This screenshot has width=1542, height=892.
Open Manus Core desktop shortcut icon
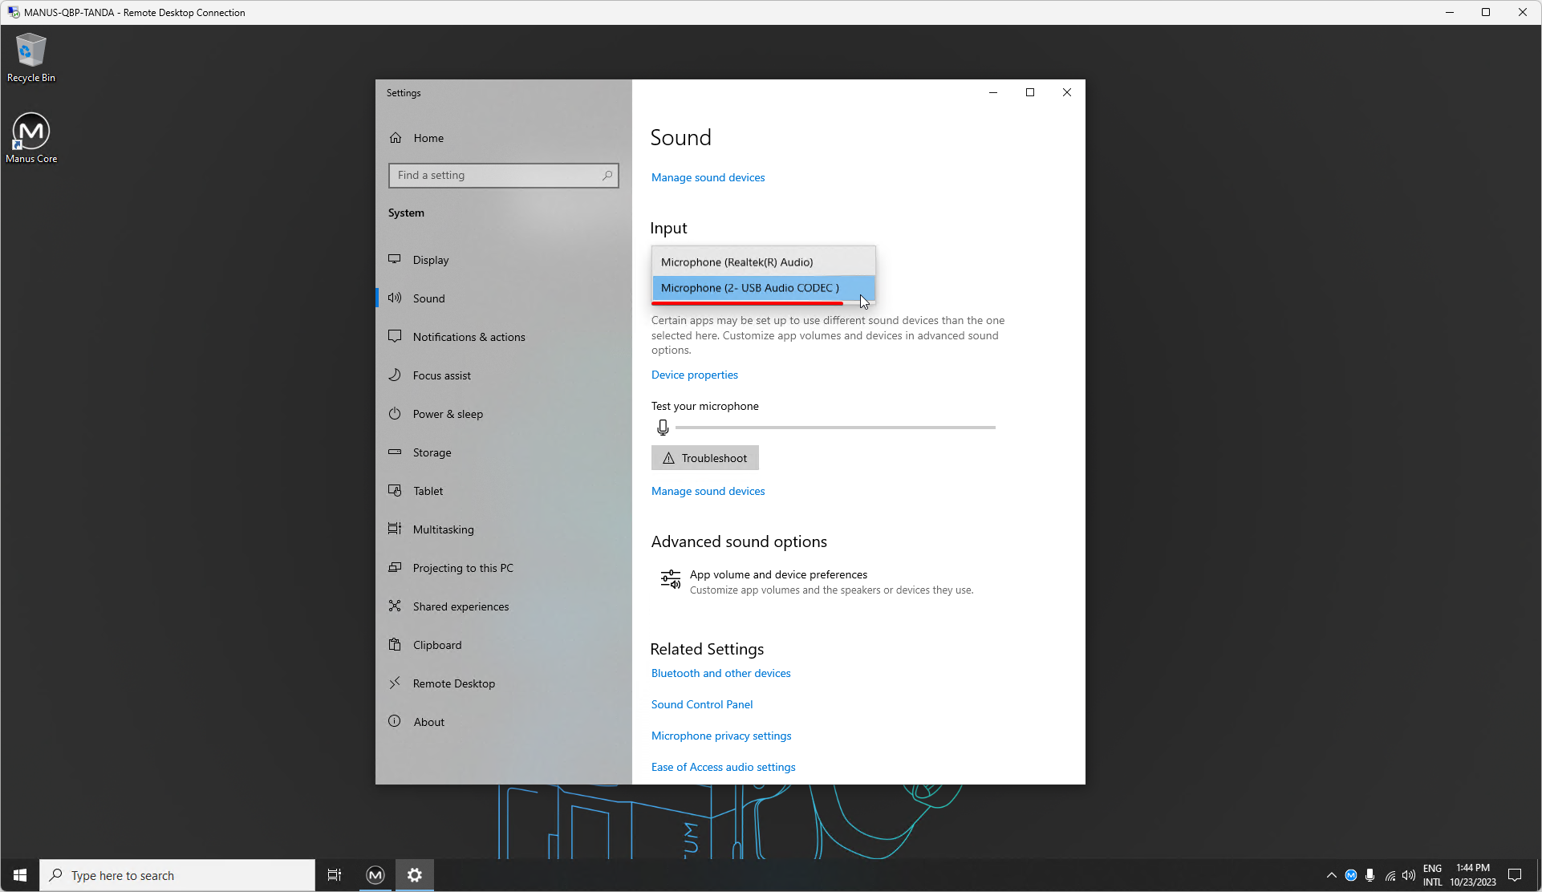tap(31, 132)
